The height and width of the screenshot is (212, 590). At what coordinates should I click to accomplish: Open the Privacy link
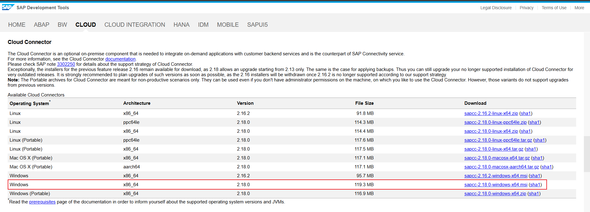[x=526, y=8]
